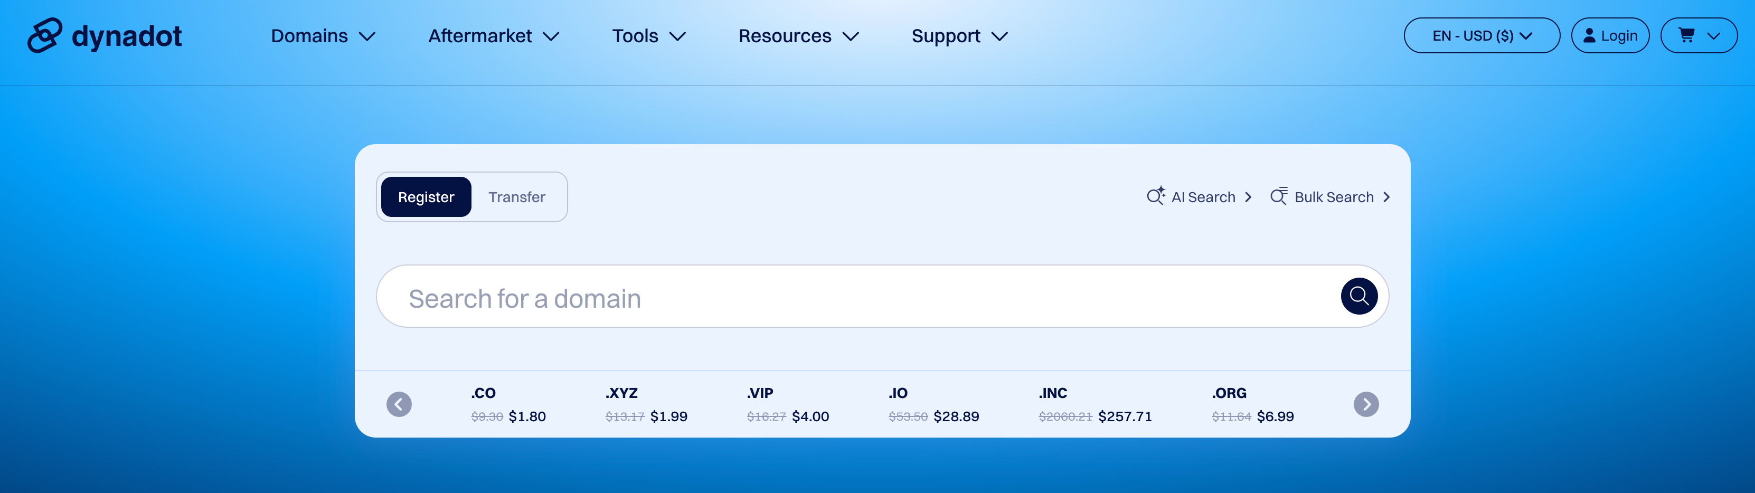Viewport: 1755px width, 493px height.
Task: Expand the Tools menu chevron
Action: 677,37
